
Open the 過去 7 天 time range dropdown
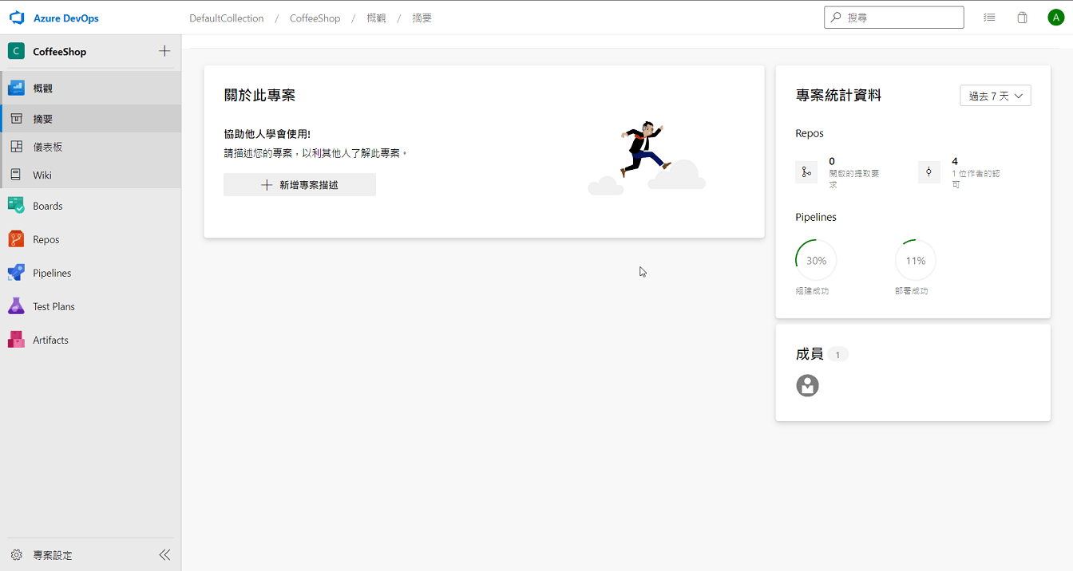pyautogui.click(x=995, y=94)
